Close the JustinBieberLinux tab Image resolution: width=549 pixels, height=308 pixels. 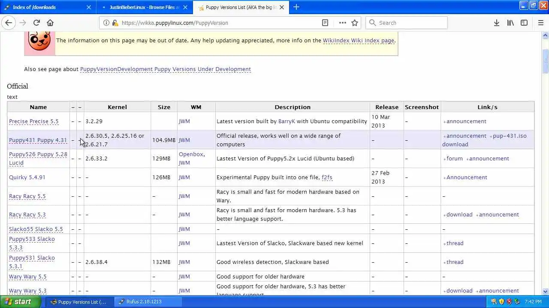[x=185, y=7]
